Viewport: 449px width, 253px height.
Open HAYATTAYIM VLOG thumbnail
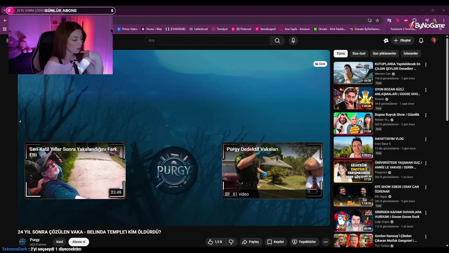pyautogui.click(x=353, y=148)
